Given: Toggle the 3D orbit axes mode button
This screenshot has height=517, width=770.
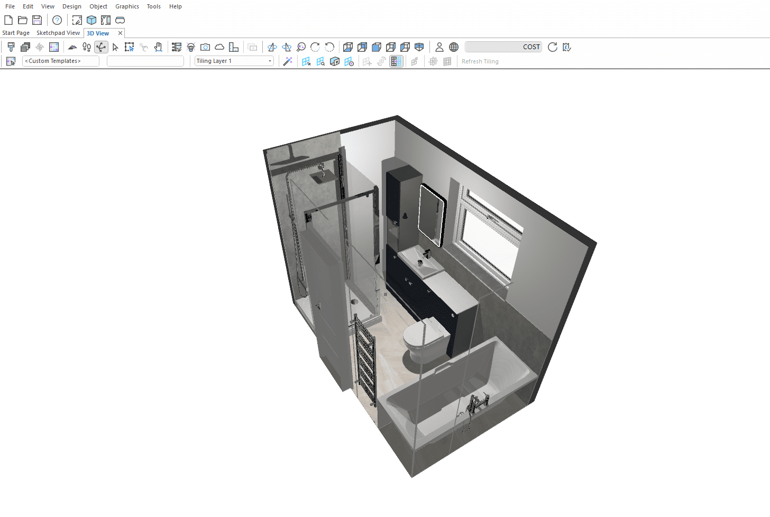Looking at the screenshot, I should 101,47.
